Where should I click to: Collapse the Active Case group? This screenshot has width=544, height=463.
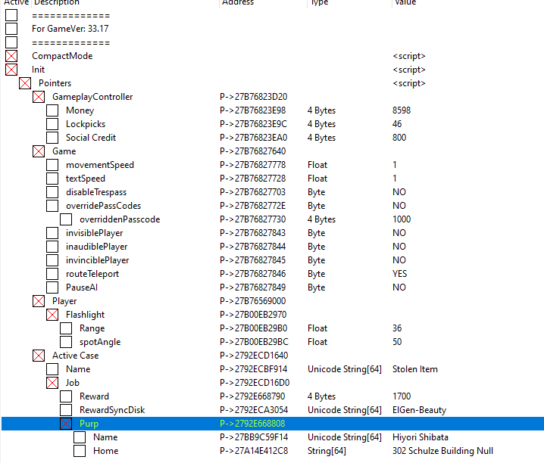point(39,356)
